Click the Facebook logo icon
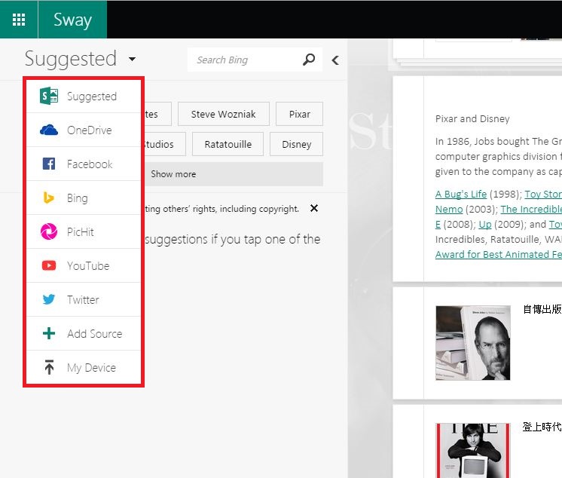This screenshot has width=562, height=478. coord(49,164)
